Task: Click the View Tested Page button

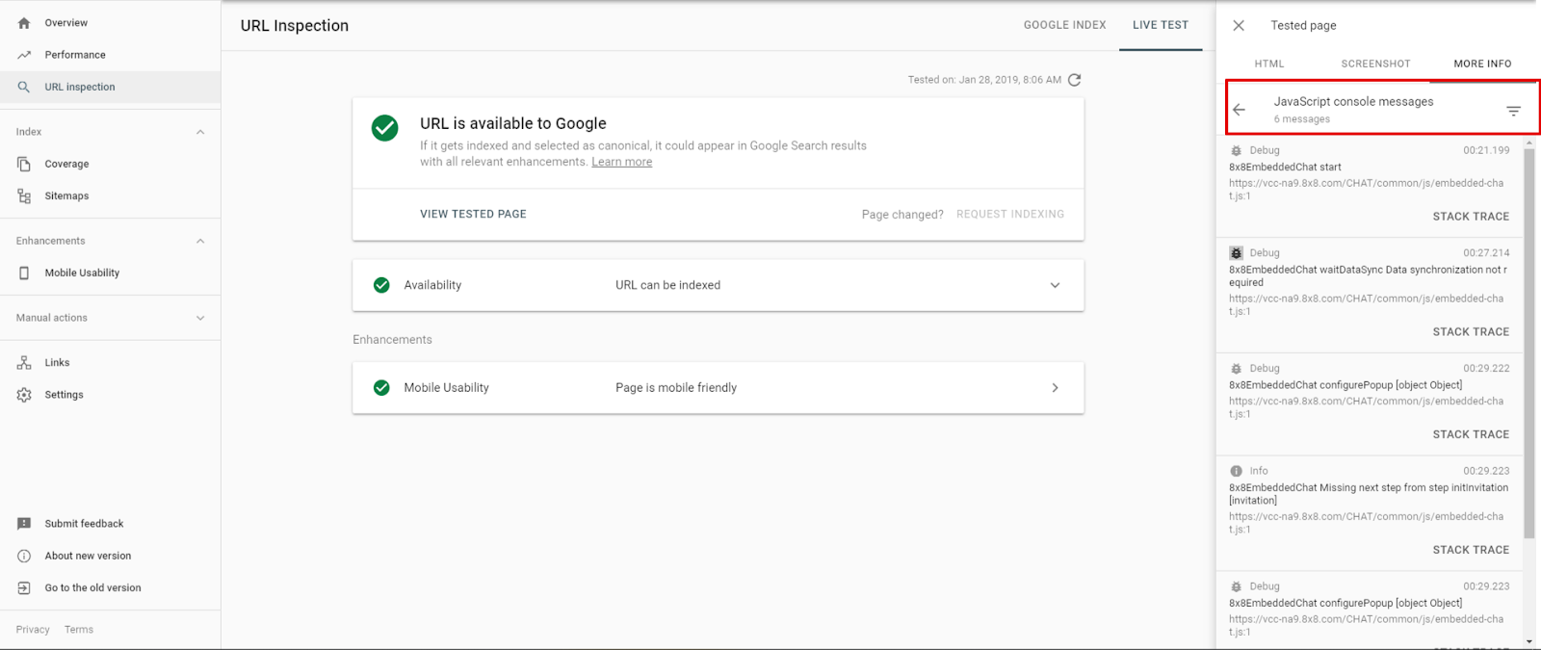Action: point(473,214)
